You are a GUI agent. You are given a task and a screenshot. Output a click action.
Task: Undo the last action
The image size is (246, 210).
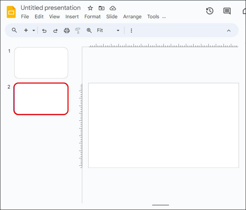pyautogui.click(x=44, y=31)
